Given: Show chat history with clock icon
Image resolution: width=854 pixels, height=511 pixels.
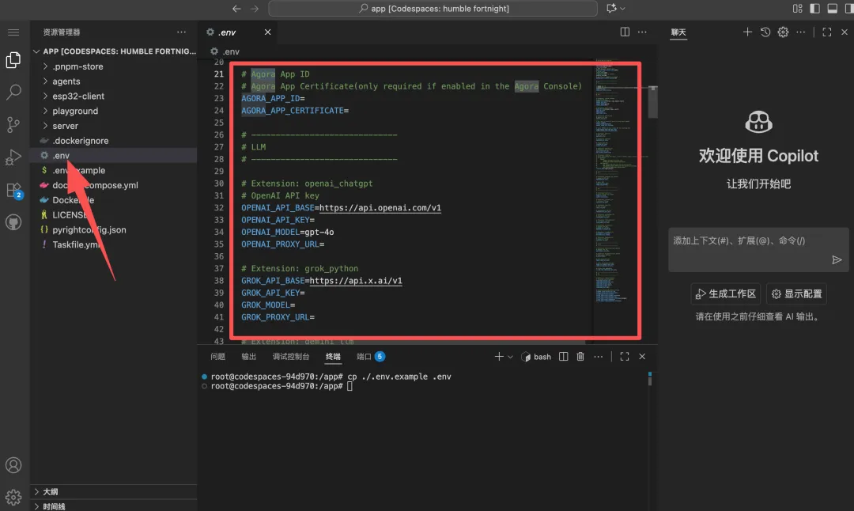Looking at the screenshot, I should tap(765, 32).
